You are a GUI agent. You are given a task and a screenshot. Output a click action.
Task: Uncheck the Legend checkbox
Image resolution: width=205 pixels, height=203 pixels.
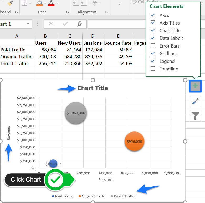tap(153, 61)
